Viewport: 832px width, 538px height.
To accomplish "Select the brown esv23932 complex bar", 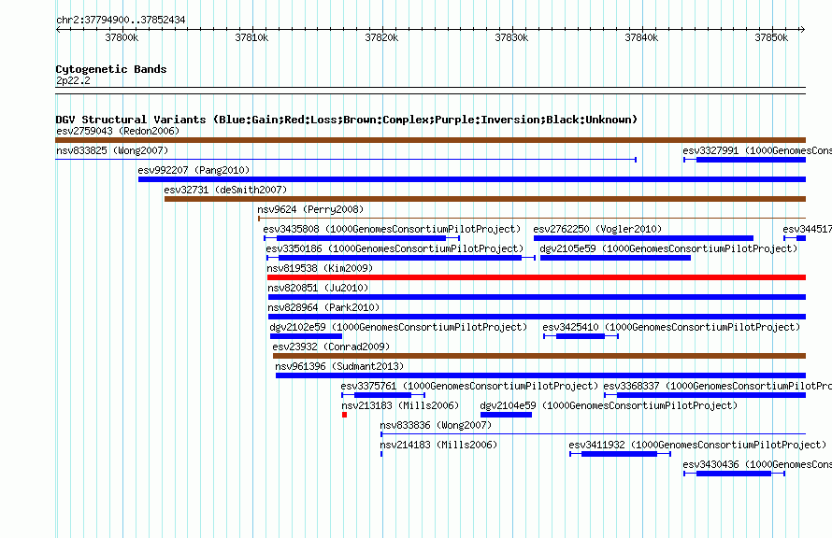I will coord(539,356).
